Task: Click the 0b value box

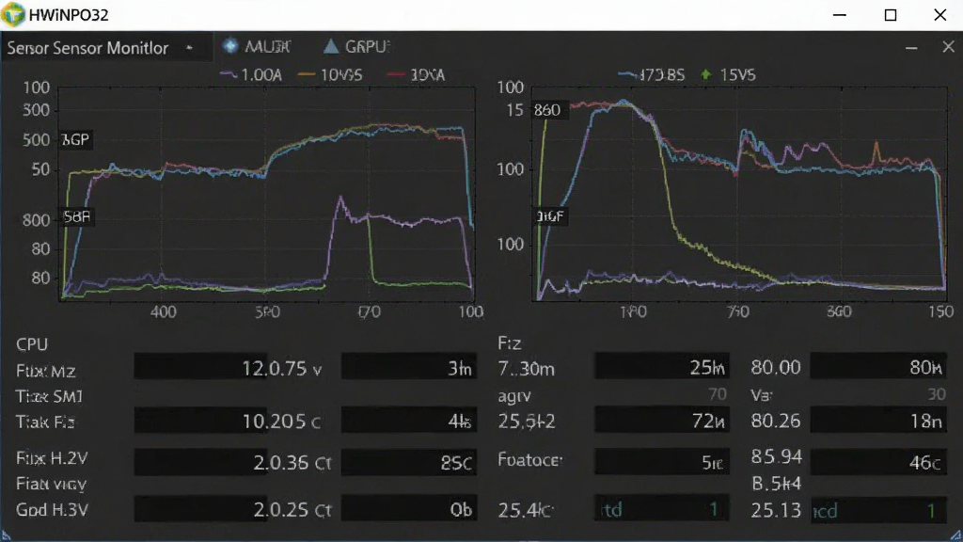Action: click(409, 509)
